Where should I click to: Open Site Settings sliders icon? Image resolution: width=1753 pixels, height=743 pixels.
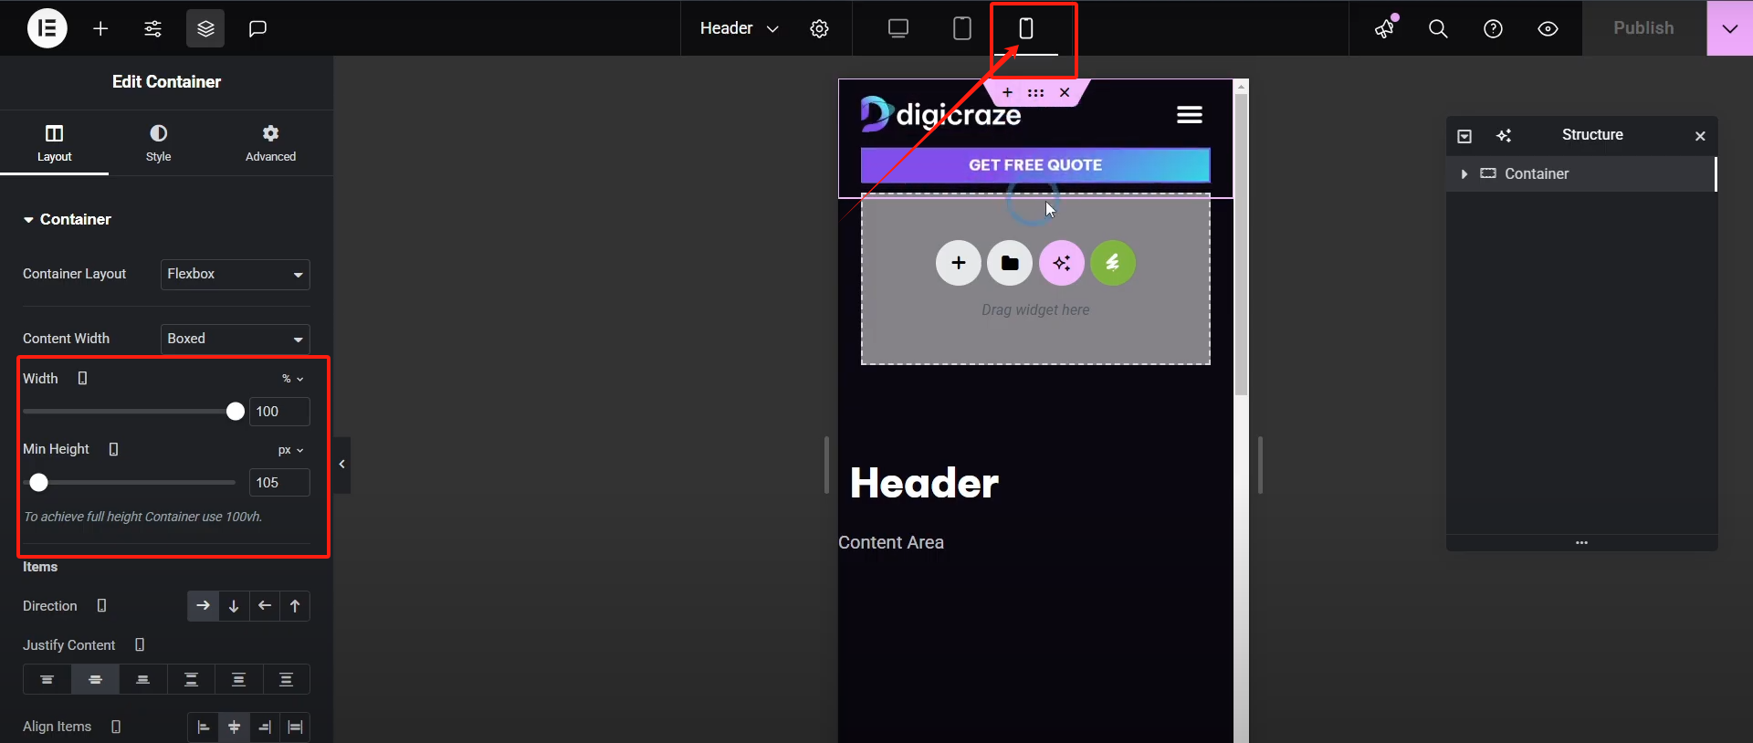click(152, 28)
